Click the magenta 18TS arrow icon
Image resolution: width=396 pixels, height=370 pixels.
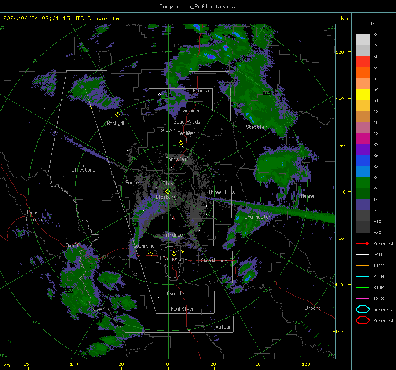pyautogui.click(x=363, y=299)
